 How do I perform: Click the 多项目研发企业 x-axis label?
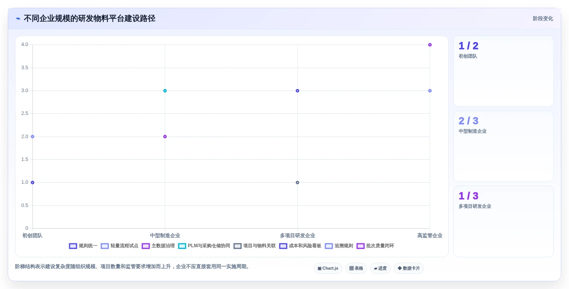pyautogui.click(x=297, y=236)
